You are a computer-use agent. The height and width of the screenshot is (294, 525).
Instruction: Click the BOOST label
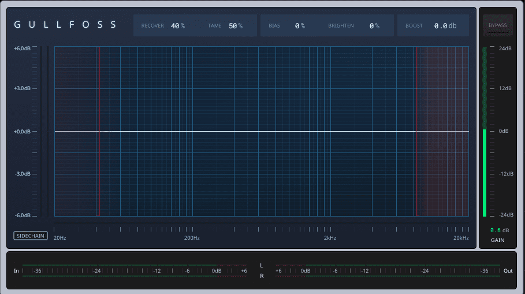[x=414, y=26]
